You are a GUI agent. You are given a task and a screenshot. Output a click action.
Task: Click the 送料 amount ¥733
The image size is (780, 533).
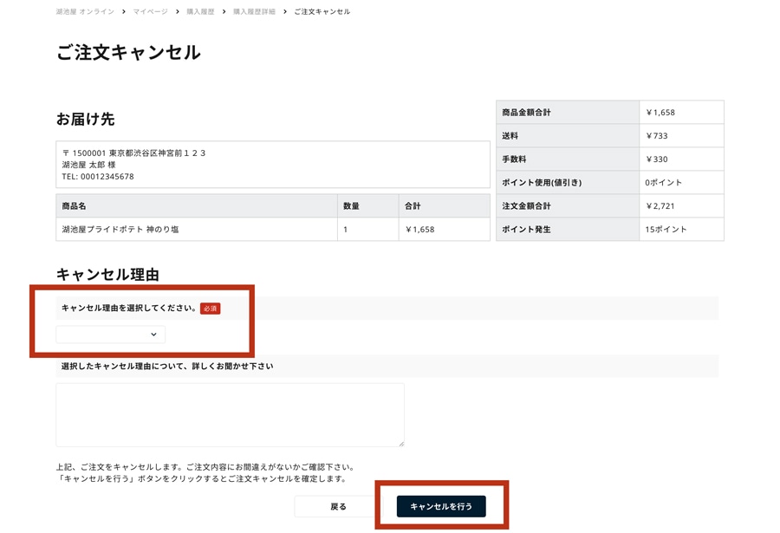coord(657,136)
